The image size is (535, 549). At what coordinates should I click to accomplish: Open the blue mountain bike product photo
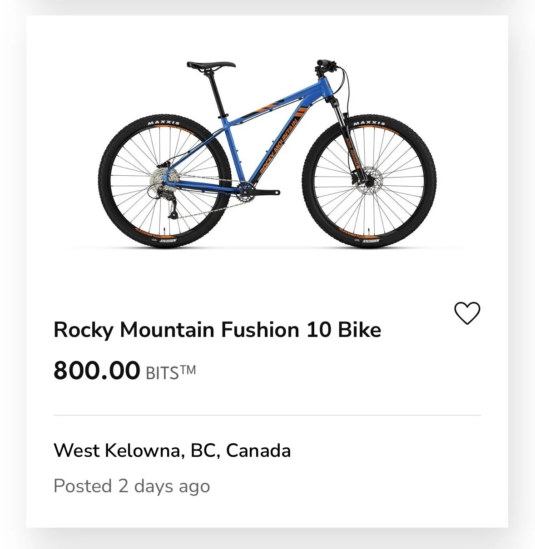267,154
